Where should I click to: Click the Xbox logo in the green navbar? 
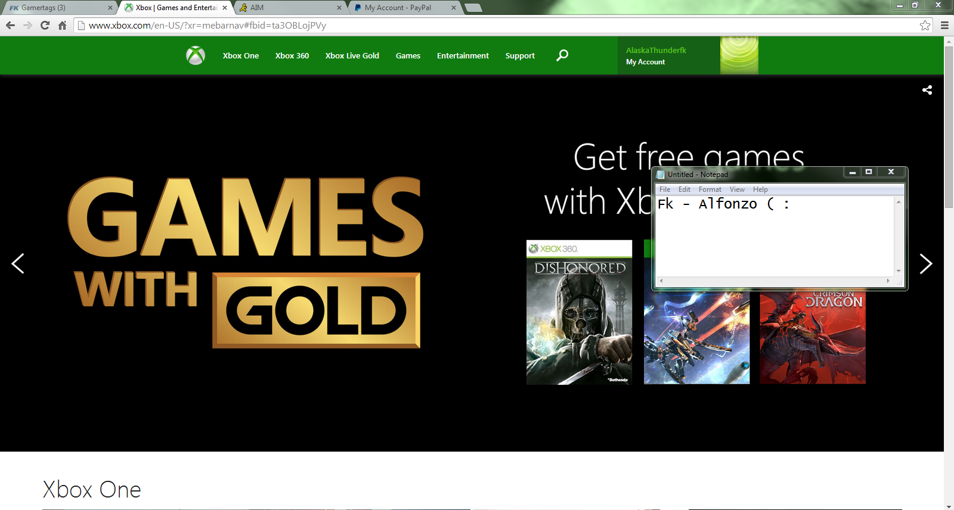[196, 55]
